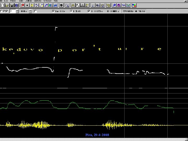The width and height of the screenshot is (188, 141).
Task: Toggle the second checkbox in left group
Action: (x=4, y=11)
